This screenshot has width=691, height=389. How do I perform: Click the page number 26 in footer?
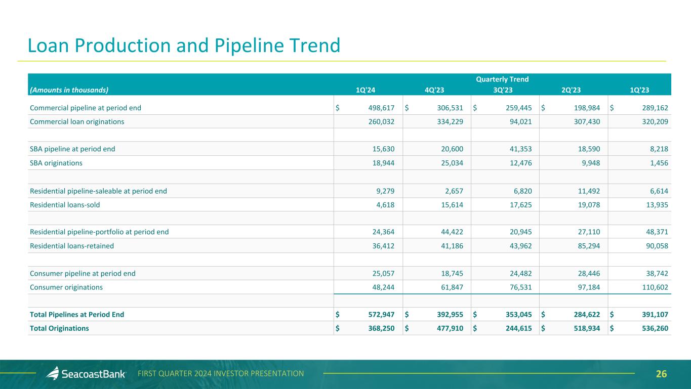pos(661,374)
